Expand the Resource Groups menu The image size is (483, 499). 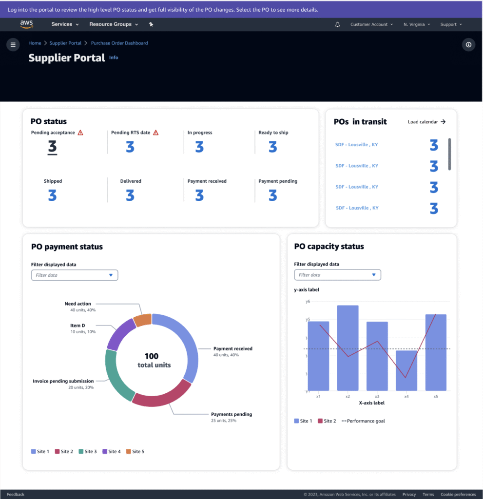[114, 24]
